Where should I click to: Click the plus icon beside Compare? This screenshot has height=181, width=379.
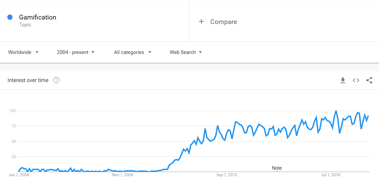pyautogui.click(x=201, y=22)
